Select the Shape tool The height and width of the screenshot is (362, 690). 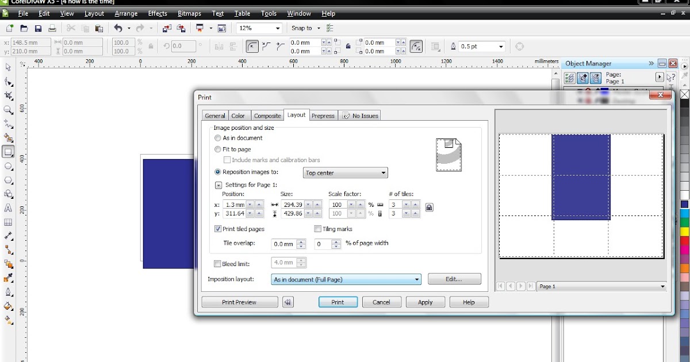7,81
